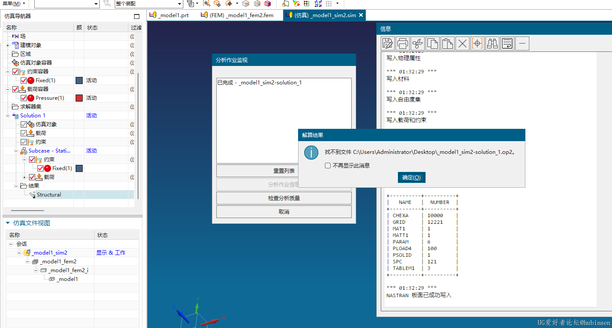Click the Subcase Fixed(1) blue color swatch
612x328 pixels.
79,168
